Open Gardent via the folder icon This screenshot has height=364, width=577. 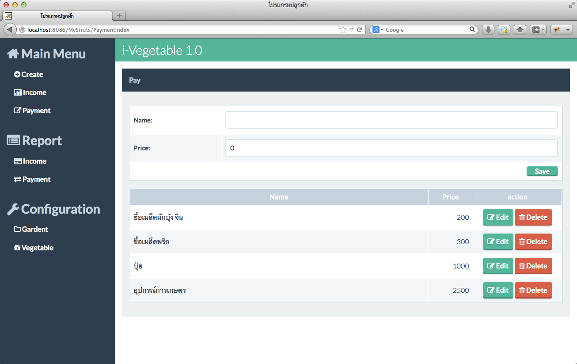coord(17,229)
